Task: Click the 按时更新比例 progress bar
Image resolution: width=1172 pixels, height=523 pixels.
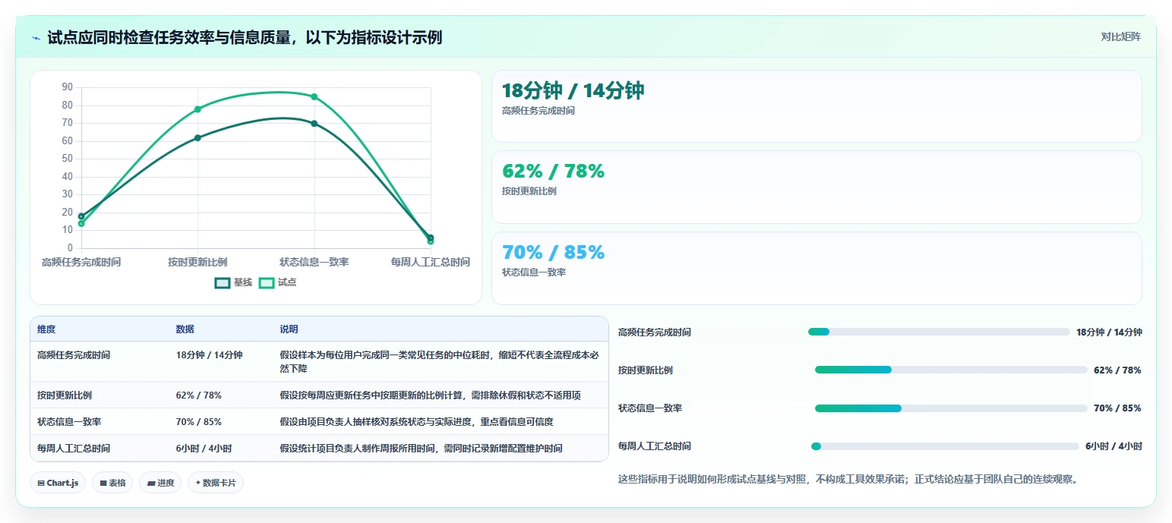Action: tap(951, 370)
